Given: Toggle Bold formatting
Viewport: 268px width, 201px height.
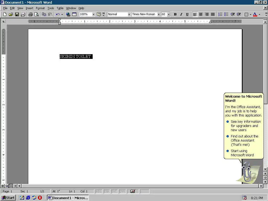Looking at the screenshot, I should 175,14.
